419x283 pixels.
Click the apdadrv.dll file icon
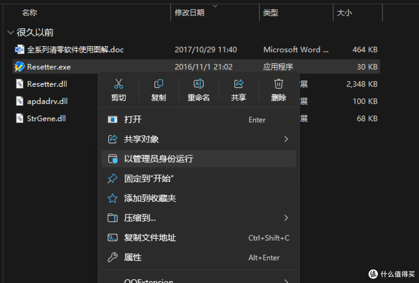click(x=19, y=101)
